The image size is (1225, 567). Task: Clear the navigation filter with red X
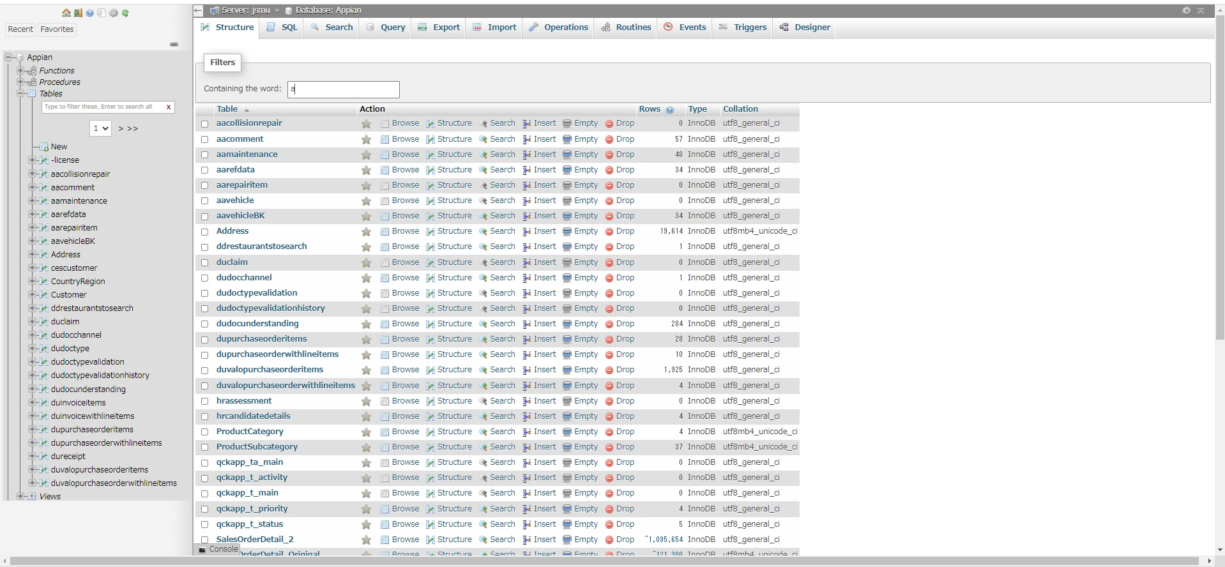[x=169, y=107]
